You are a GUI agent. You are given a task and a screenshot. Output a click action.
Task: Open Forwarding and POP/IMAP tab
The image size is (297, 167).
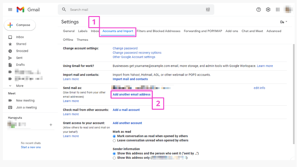click(203, 31)
